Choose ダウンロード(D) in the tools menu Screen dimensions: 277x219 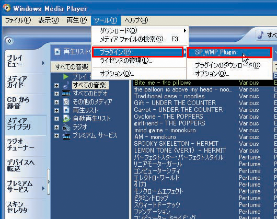(140, 31)
